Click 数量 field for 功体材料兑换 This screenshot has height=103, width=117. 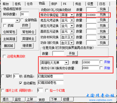(91, 37)
